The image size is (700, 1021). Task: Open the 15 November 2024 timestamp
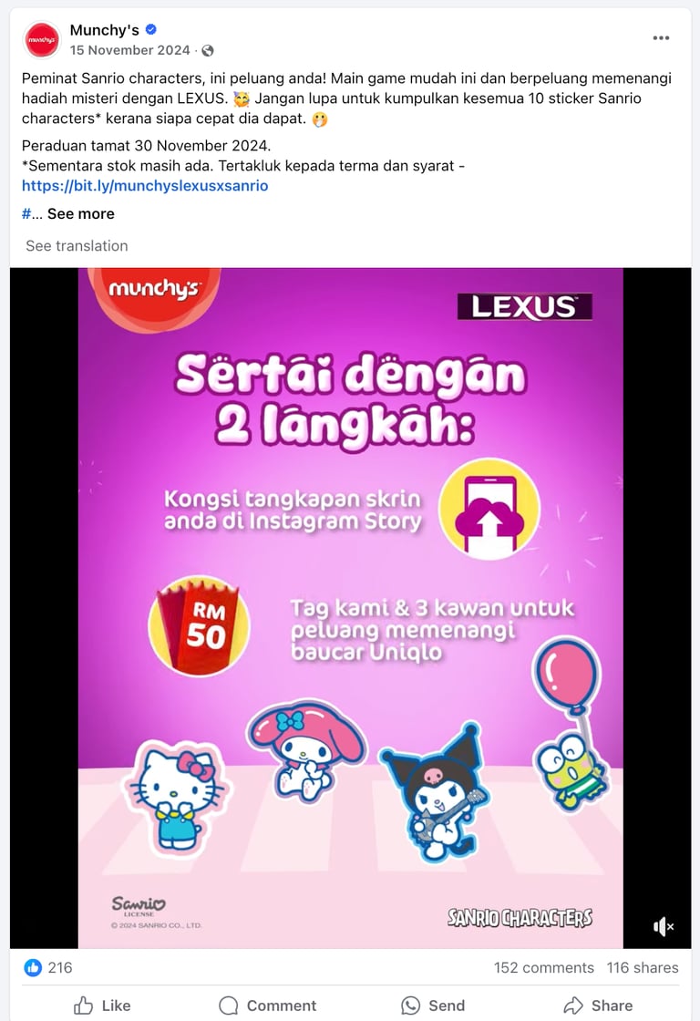tap(130, 50)
